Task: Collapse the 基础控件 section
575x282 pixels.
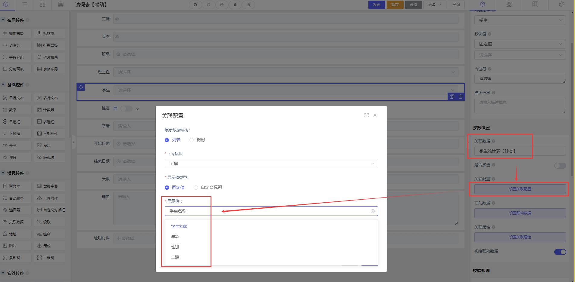Action: pyautogui.click(x=3, y=85)
